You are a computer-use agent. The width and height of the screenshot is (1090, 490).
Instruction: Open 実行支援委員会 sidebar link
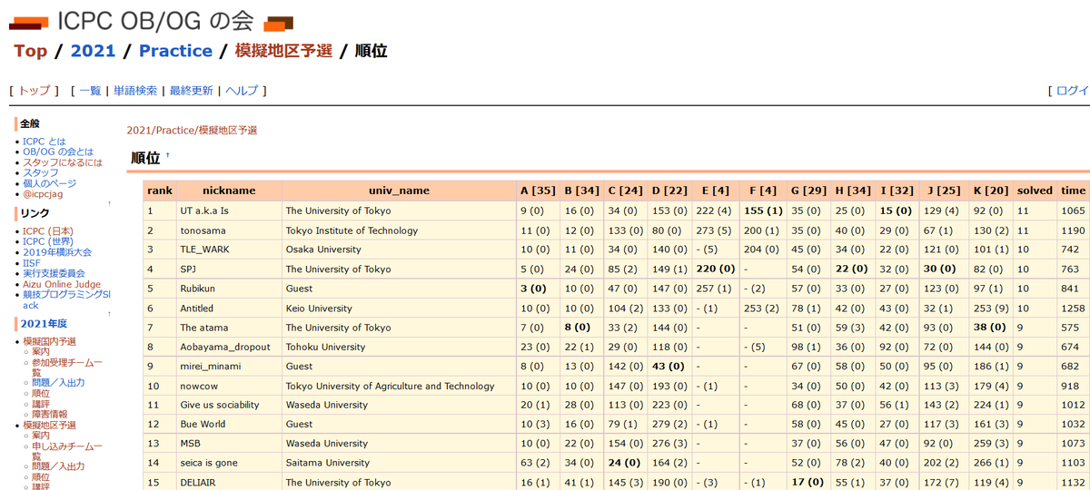tap(54, 273)
